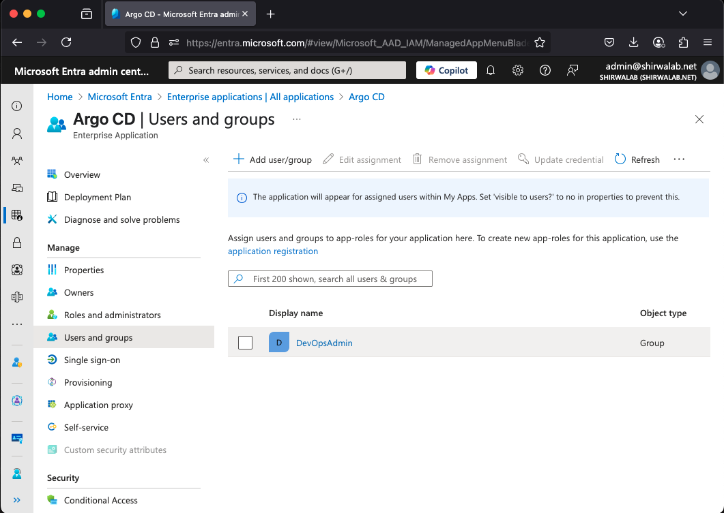Reload the page in browser

click(x=66, y=42)
